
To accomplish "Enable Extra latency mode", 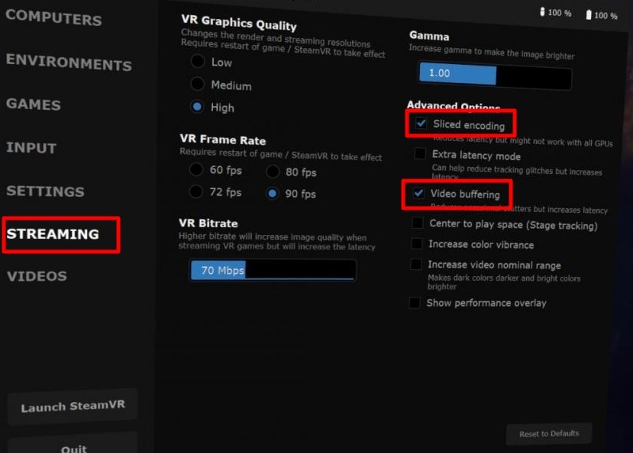I will tap(420, 153).
